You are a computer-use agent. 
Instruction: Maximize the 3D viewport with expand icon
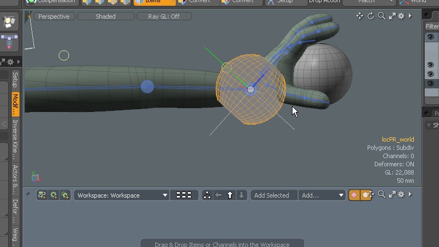(392, 16)
